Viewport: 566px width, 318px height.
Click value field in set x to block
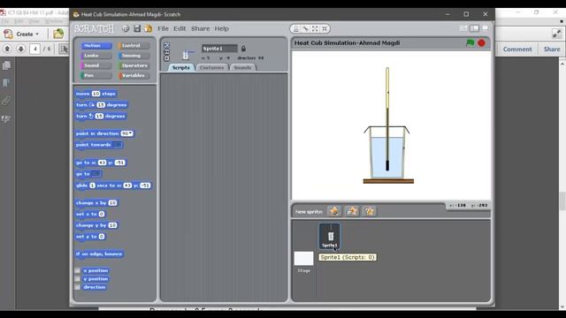point(102,214)
